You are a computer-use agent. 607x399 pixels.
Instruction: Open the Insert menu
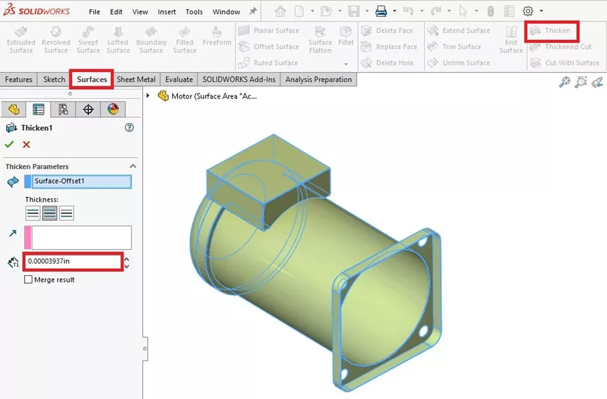(x=166, y=11)
